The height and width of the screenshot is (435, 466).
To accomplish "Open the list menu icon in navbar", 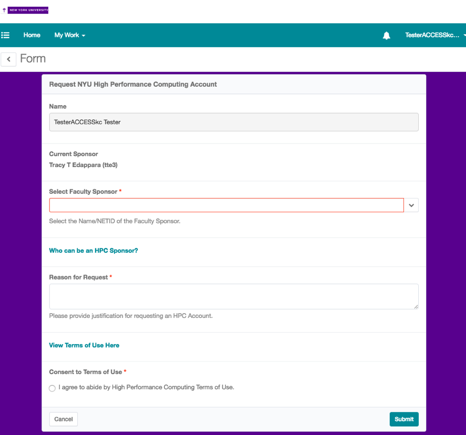I will click(6, 35).
